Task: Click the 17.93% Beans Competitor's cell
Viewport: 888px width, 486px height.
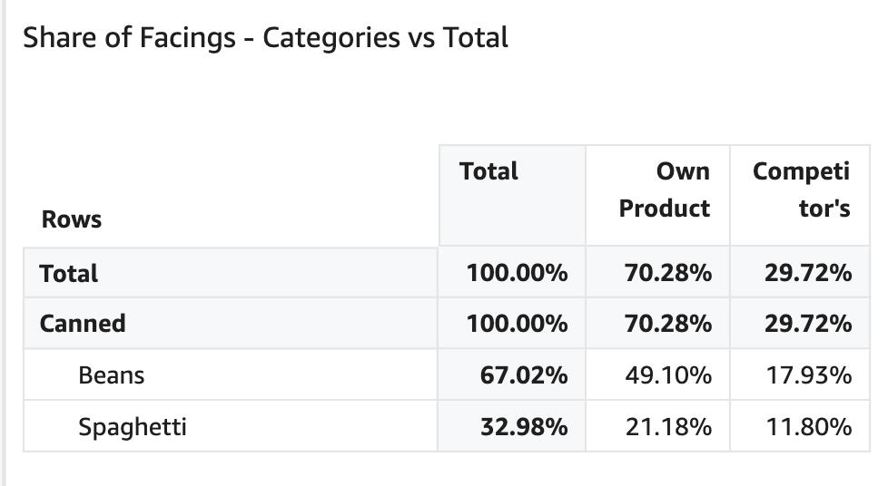Action: pos(807,375)
